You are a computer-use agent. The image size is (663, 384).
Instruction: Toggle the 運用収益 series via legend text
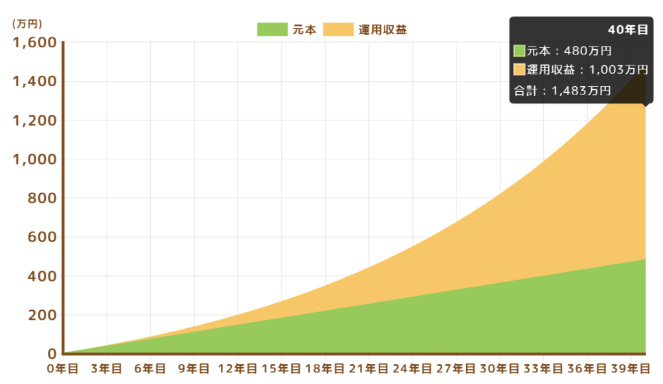click(x=383, y=29)
